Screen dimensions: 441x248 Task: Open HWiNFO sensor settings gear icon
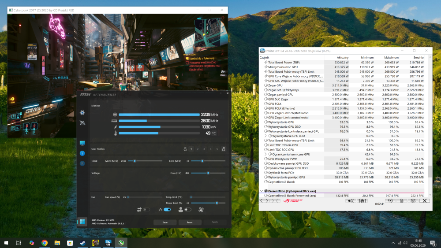pos(413,200)
